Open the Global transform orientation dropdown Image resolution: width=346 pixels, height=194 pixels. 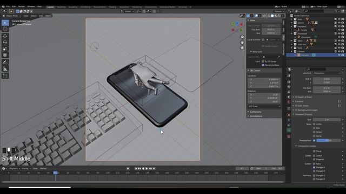pyautogui.click(x=128, y=11)
